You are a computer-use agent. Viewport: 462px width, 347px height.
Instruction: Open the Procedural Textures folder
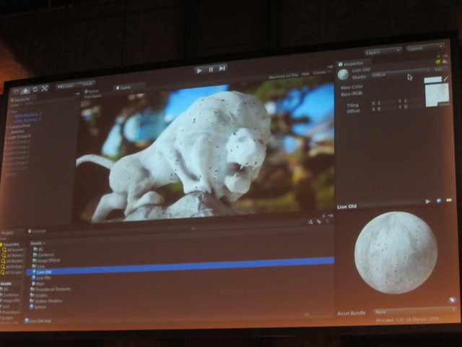(51, 289)
